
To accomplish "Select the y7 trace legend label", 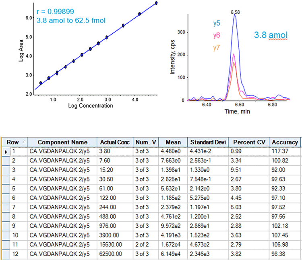I will click(217, 49).
